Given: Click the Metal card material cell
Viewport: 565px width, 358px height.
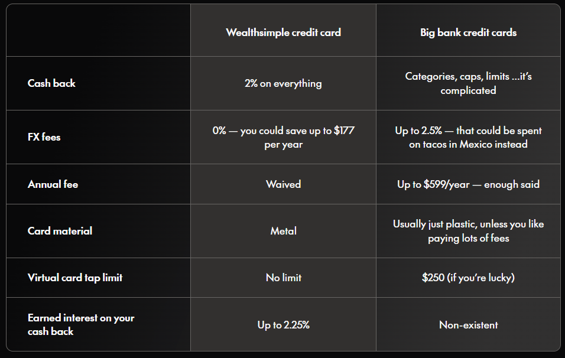Looking at the screenshot, I should (283, 230).
